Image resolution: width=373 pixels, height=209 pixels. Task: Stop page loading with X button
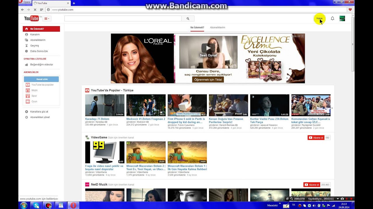35,10
